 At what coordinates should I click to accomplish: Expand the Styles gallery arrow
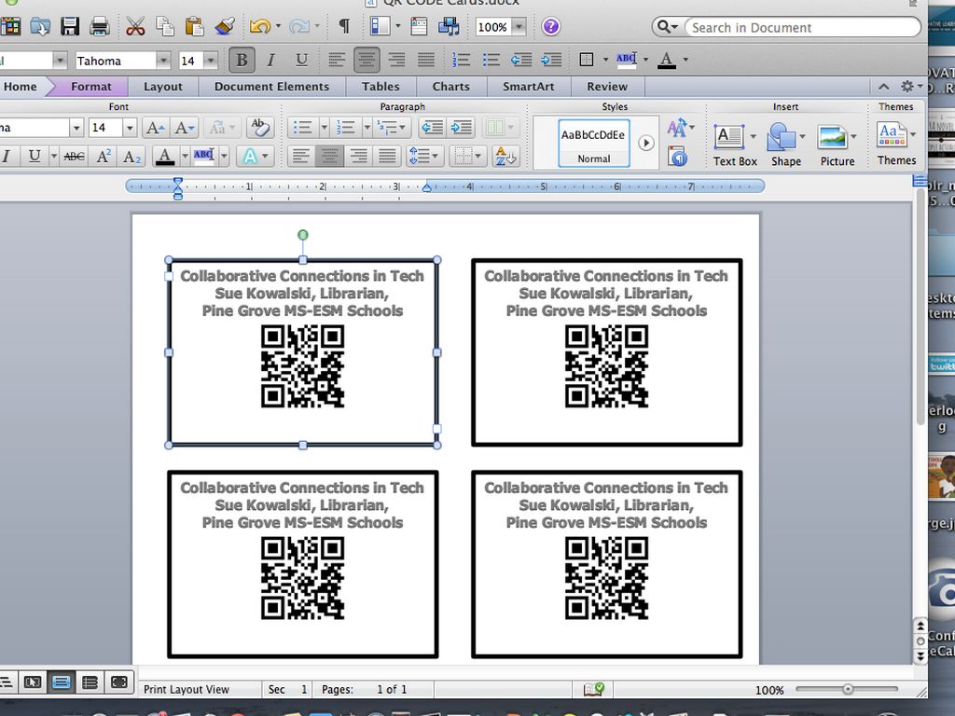[x=645, y=144]
